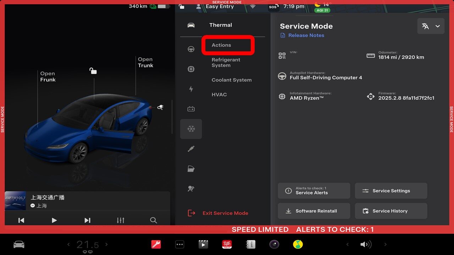Play the FM 105.7 radio station

pyautogui.click(x=54, y=220)
